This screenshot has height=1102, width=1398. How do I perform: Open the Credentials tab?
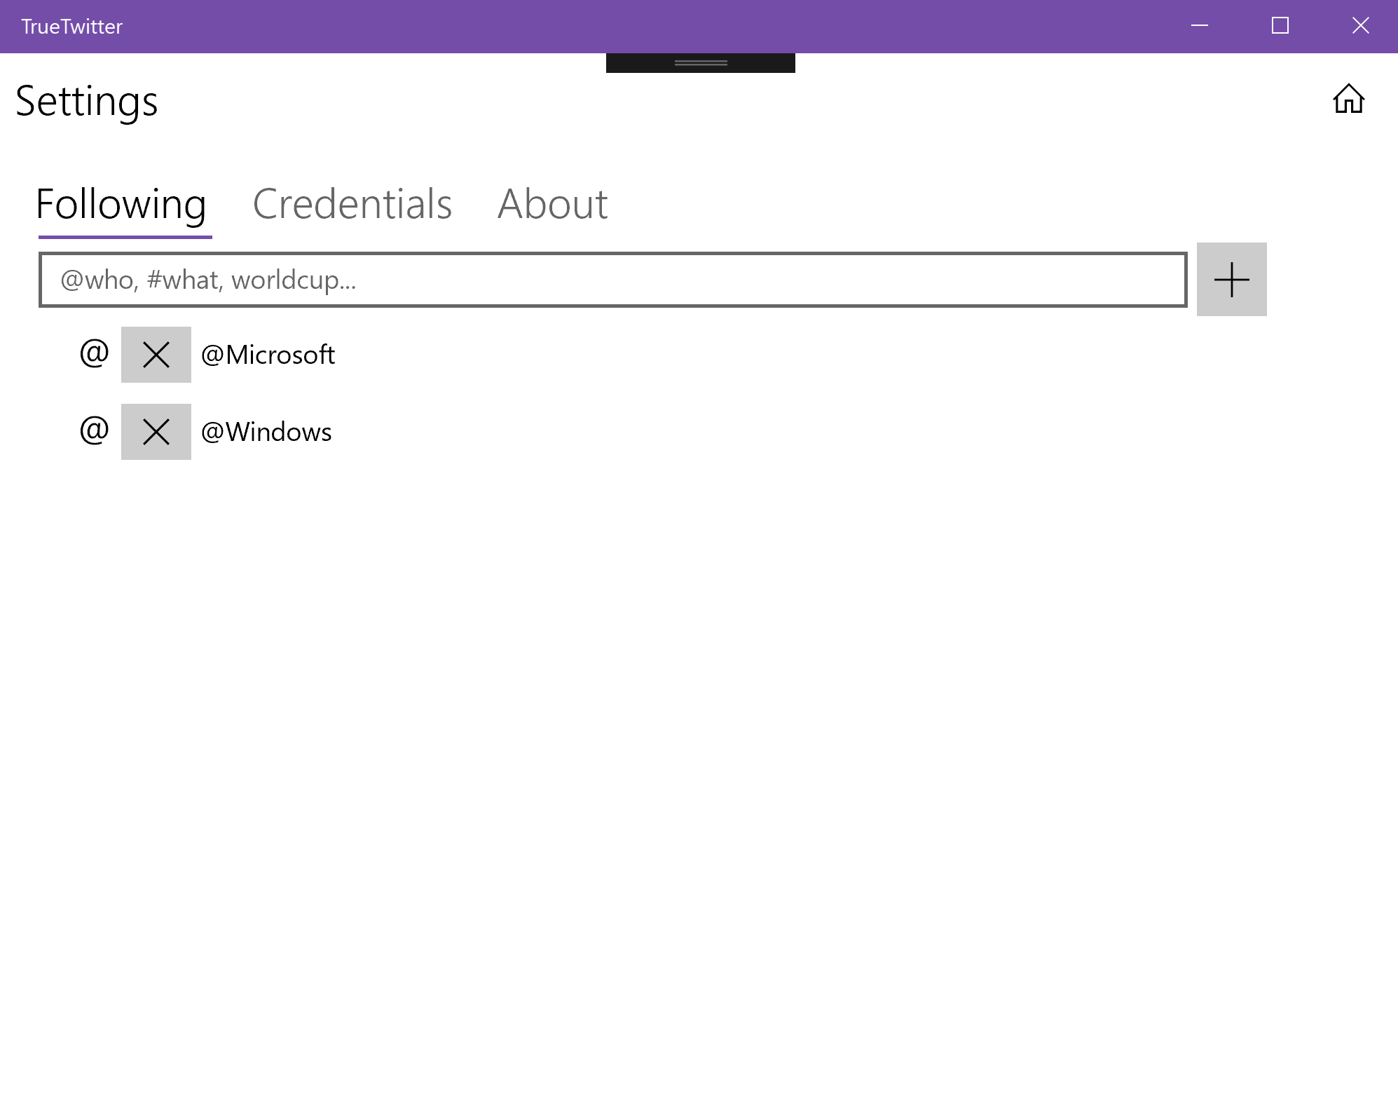tap(352, 204)
